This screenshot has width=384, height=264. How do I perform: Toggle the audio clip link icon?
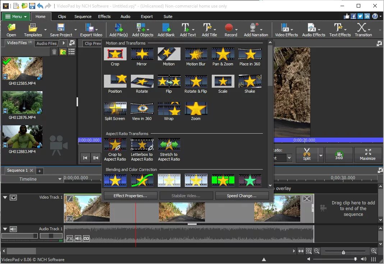pyautogui.click(x=86, y=238)
